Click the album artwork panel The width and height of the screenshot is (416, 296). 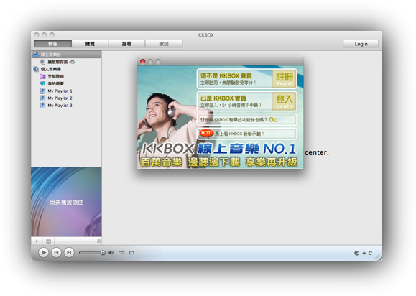(x=66, y=202)
